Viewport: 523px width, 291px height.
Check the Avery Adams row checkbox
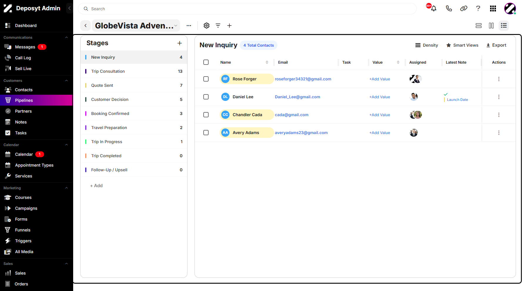(x=206, y=133)
